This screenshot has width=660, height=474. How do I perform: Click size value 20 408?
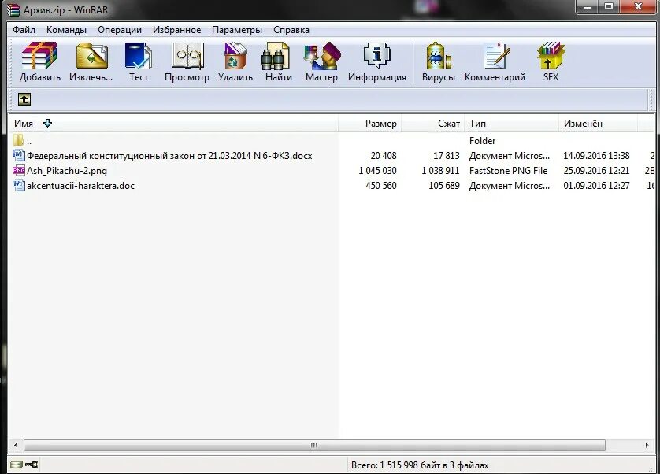(384, 156)
